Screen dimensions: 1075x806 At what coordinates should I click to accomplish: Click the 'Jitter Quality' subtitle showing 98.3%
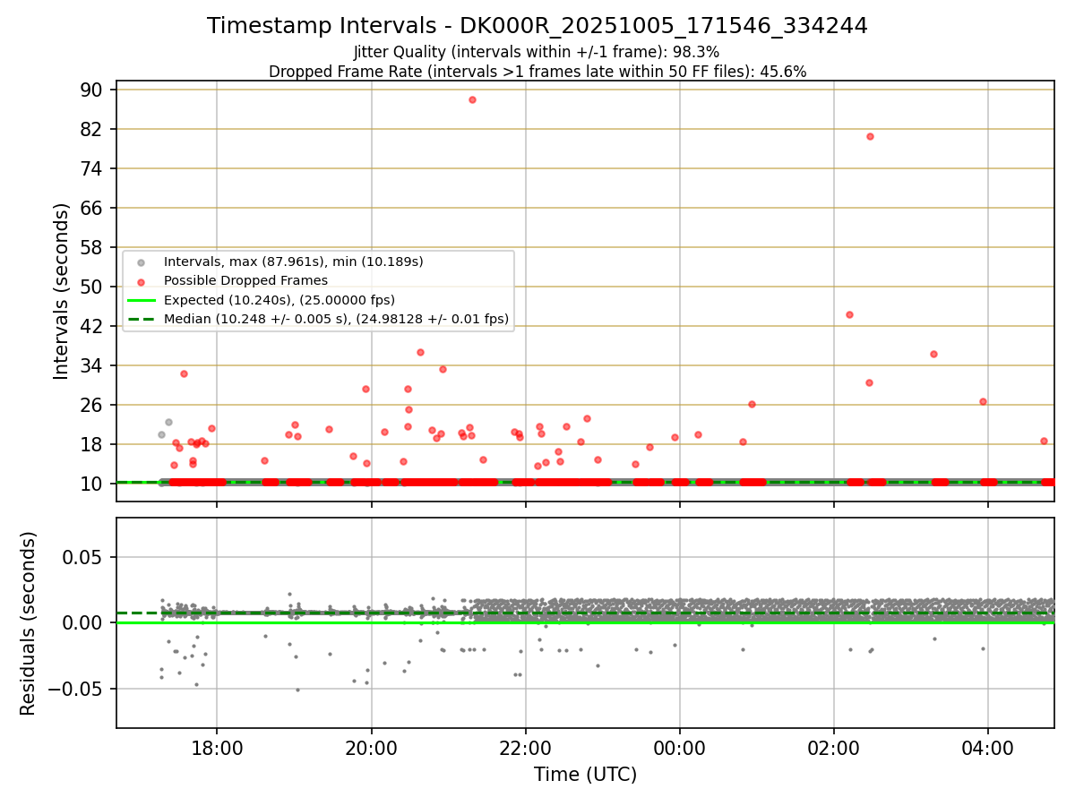(537, 52)
